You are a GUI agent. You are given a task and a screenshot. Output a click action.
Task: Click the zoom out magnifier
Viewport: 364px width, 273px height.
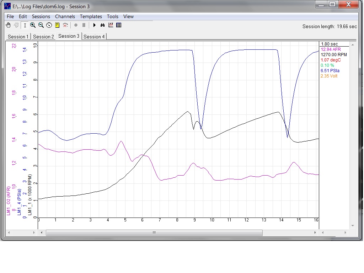[41, 25]
